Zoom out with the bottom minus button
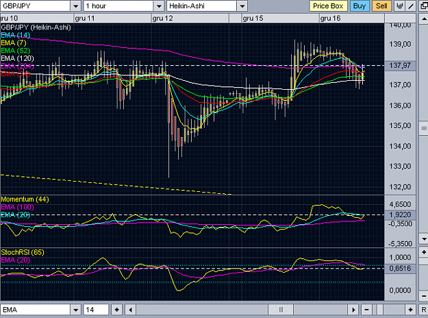The width and height of the screenshot is (428, 318). coord(366,310)
